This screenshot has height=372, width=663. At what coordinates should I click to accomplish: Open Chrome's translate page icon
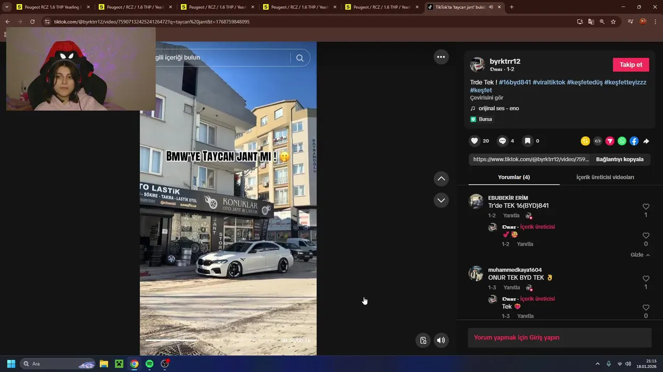591,22
